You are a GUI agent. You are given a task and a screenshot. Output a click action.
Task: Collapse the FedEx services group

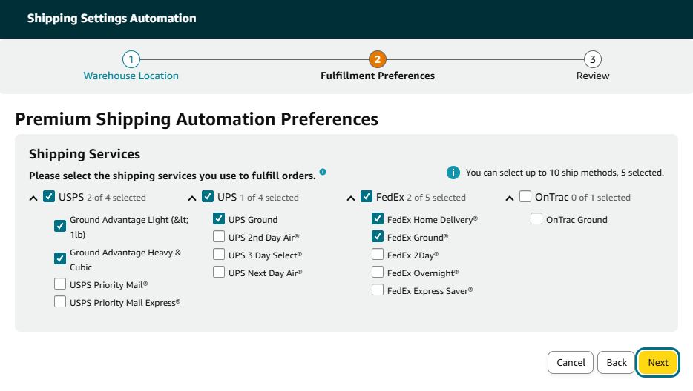pos(351,198)
